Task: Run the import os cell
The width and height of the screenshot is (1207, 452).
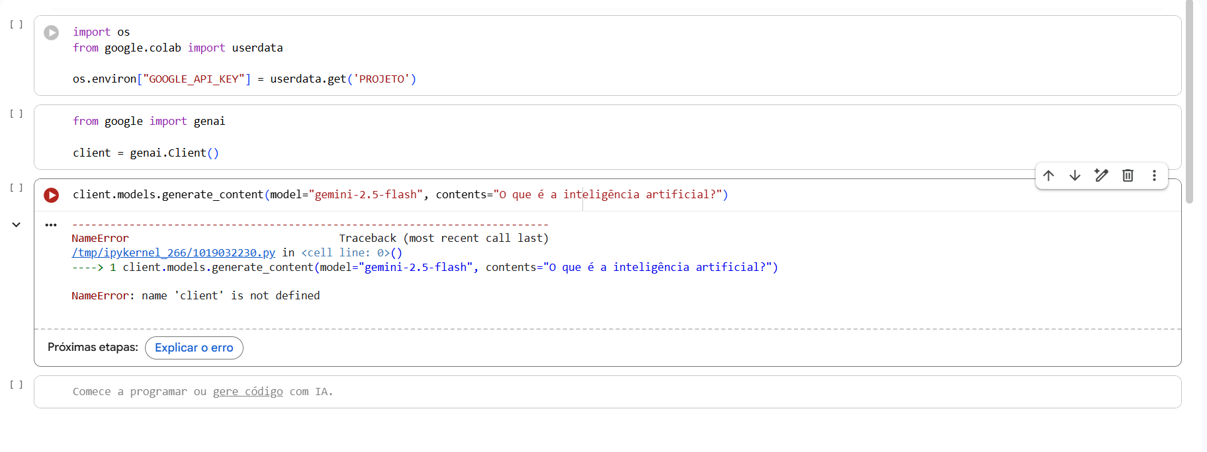Action: pos(51,32)
